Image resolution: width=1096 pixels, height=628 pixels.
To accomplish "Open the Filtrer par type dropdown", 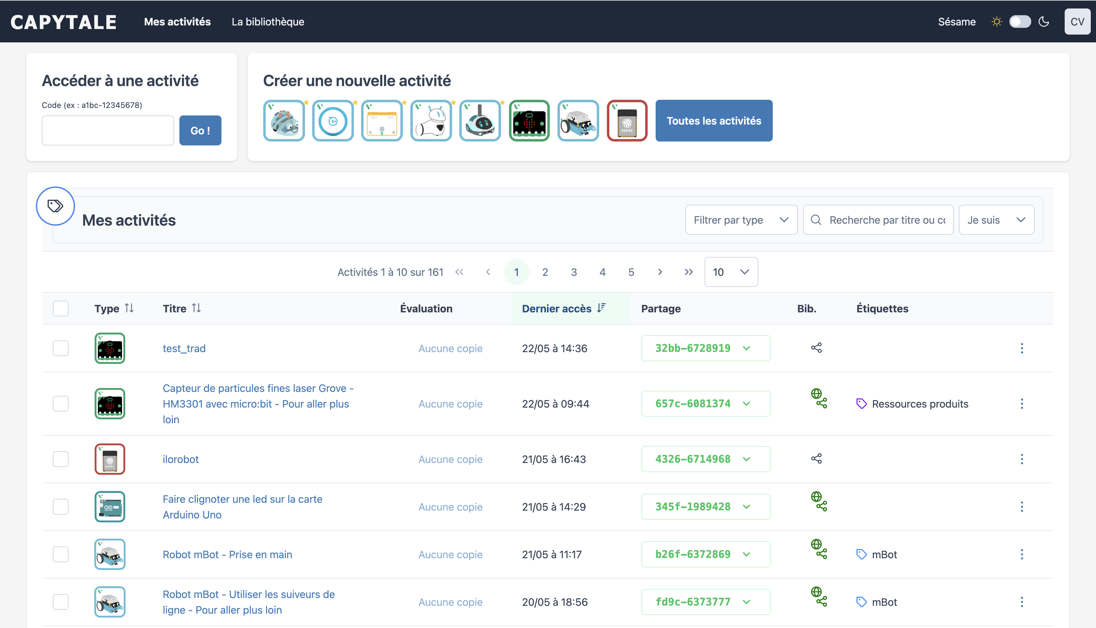I will coord(741,220).
